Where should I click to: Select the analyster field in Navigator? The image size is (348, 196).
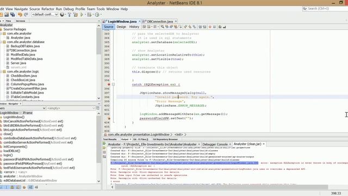[x=23, y=176]
